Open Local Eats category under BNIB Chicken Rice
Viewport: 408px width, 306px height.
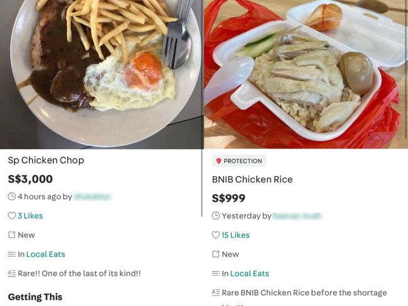250,273
